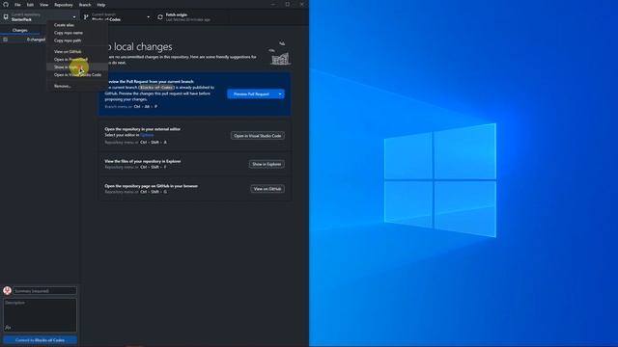Click the repository icon beside Current repository
This screenshot has width=618, height=347.
pos(6,17)
